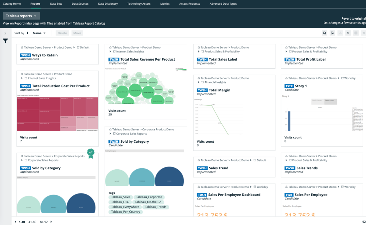The height and width of the screenshot is (225, 366).
Task: Select the lineage icon in the toolbar
Action: click(340, 33)
